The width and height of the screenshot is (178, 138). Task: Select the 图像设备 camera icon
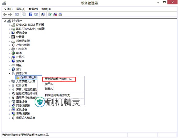[x=13, y=102]
